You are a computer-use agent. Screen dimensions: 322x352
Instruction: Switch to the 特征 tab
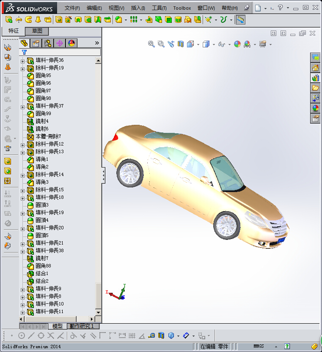(14, 31)
